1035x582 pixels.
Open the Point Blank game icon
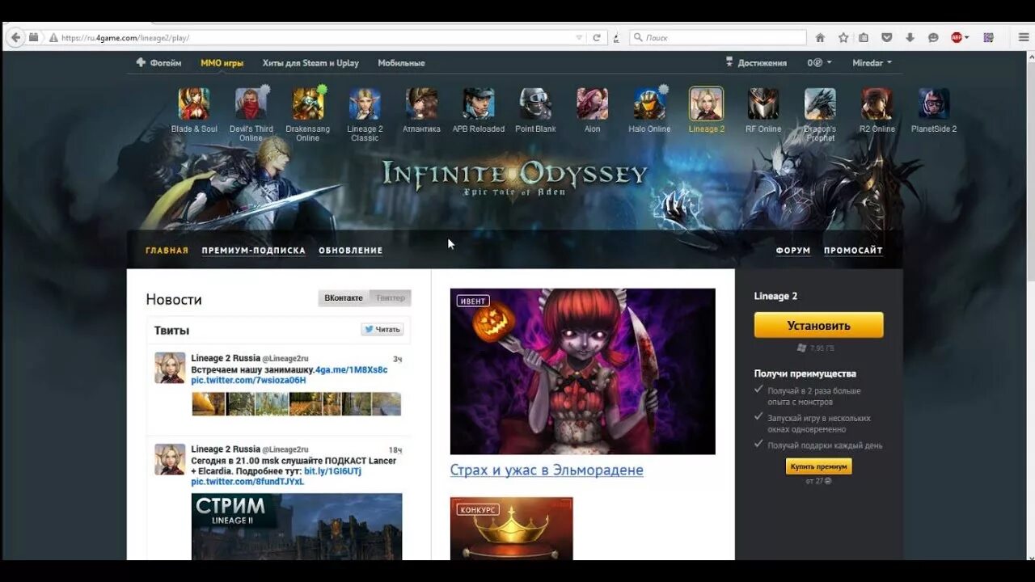point(535,104)
